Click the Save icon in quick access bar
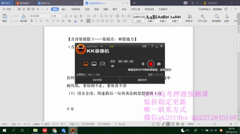The width and height of the screenshot is (240, 134). point(19,9)
